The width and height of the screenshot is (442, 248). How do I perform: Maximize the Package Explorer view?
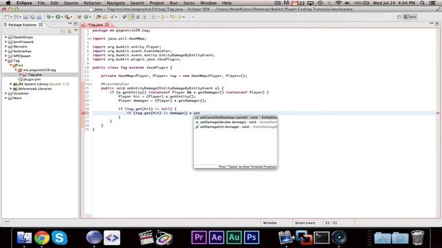pyautogui.click(x=75, y=24)
